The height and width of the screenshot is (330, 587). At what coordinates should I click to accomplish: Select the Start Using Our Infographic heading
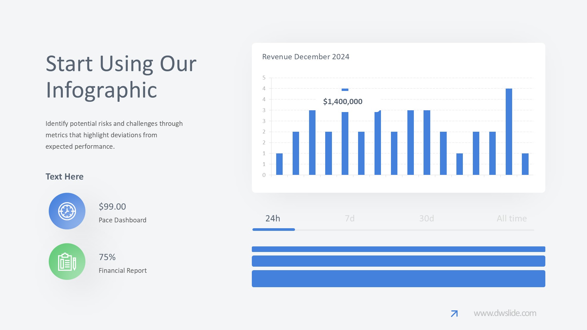pyautogui.click(x=121, y=77)
